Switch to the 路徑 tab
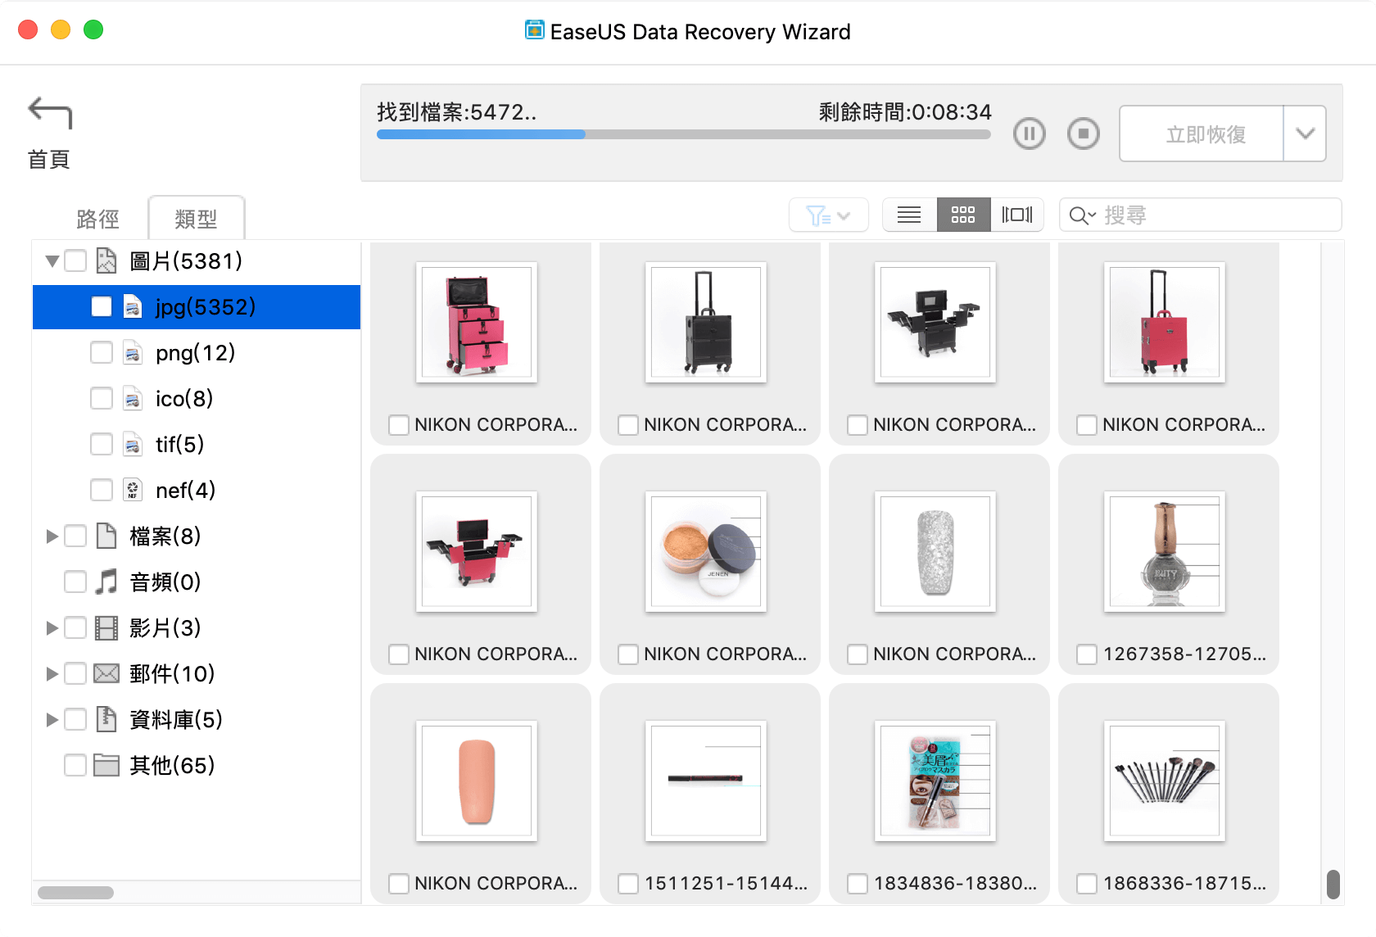This screenshot has width=1376, height=937. [x=97, y=219]
